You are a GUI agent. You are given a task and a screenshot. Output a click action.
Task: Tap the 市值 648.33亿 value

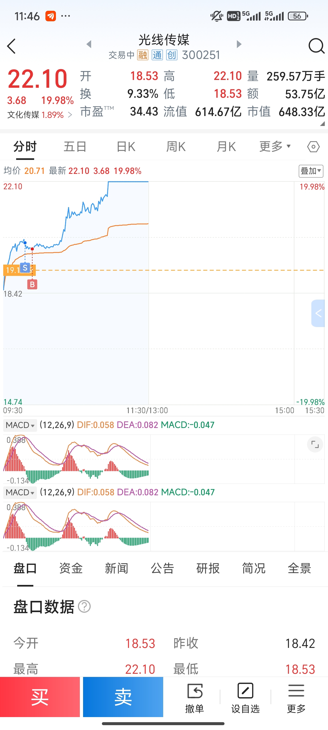click(x=302, y=112)
